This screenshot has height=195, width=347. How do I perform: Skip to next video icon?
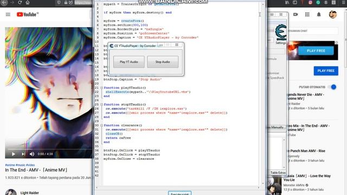point(23,154)
